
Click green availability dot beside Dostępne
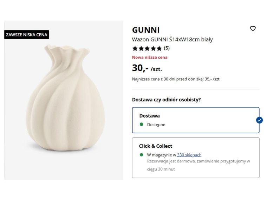(141, 124)
